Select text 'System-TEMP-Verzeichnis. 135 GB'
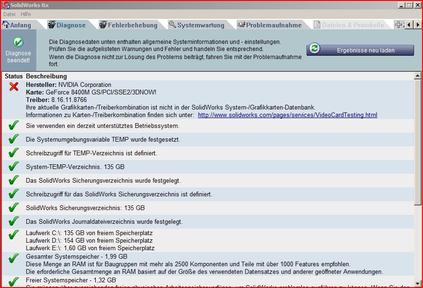This screenshot has height=288, width=423. 75,167
